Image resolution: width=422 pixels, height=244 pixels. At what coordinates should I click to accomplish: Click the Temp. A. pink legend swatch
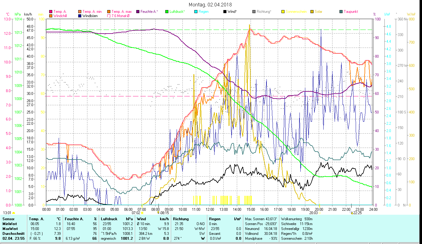pyautogui.click(x=51, y=12)
